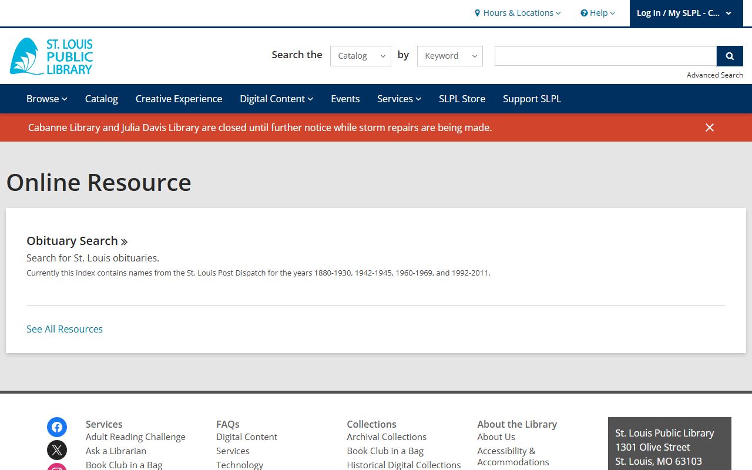Click the magnifier search button
Image resolution: width=752 pixels, height=470 pixels.
730,56
